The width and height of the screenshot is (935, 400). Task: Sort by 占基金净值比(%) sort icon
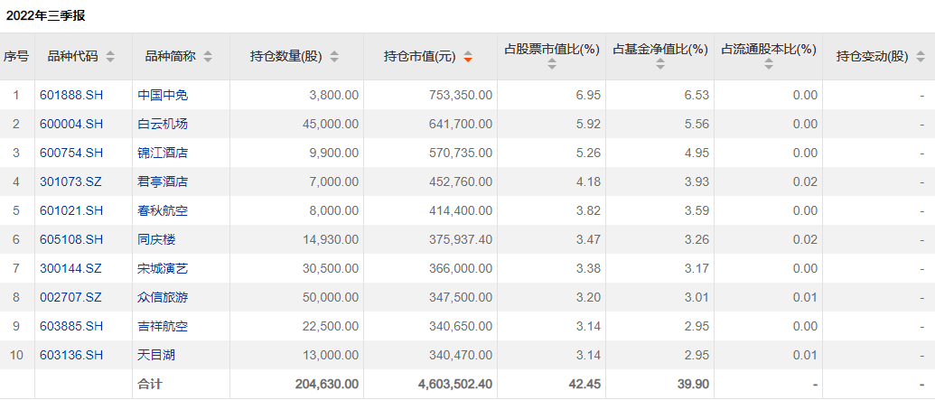point(660,64)
